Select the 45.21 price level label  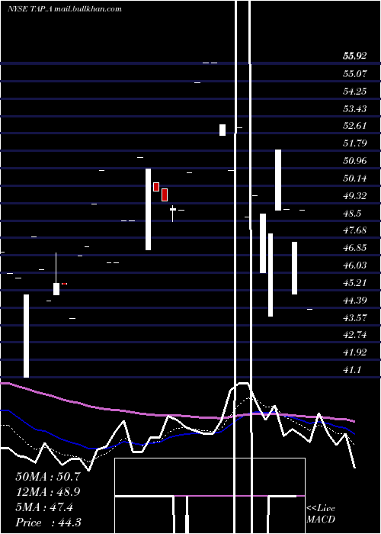coord(355,283)
